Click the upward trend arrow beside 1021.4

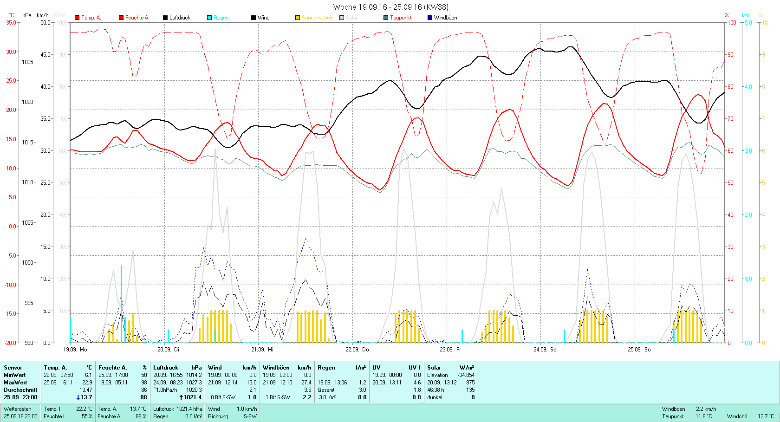pyautogui.click(x=182, y=397)
